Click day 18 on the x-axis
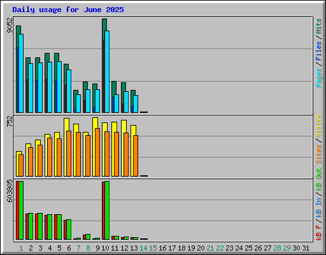This screenshot has width=326, height=255. 181,248
